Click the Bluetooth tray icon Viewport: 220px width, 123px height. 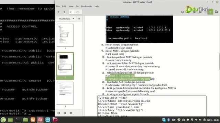tap(169, 120)
